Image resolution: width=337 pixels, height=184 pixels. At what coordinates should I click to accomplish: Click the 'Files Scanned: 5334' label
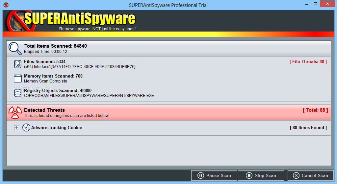click(45, 61)
